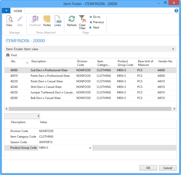Minimize the Item Finder window
The image size is (181, 175).
[x=159, y=3]
